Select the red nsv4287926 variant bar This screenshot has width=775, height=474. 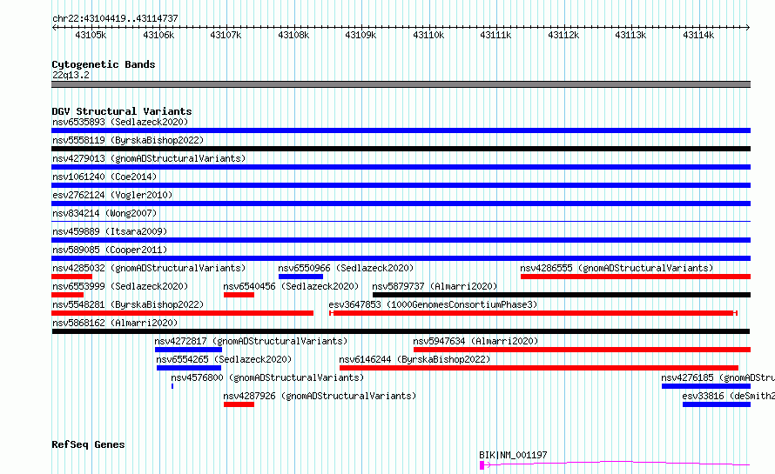(239, 404)
